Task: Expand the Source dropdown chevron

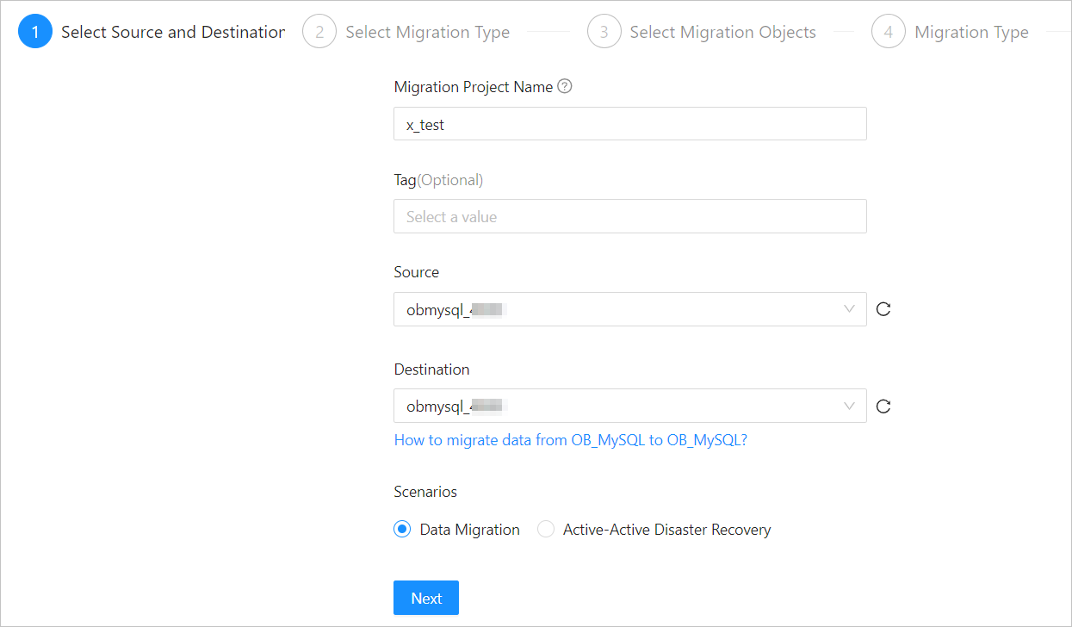Action: click(x=849, y=309)
